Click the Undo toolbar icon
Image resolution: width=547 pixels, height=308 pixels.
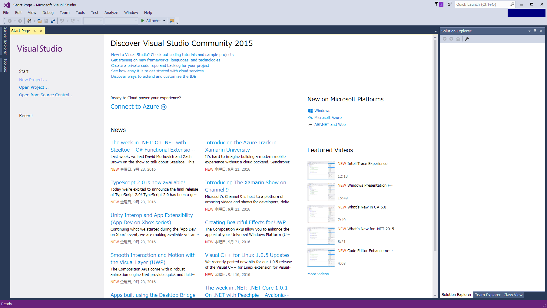62,21
